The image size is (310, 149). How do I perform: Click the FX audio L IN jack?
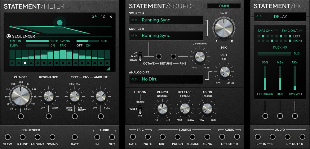[258, 137]
